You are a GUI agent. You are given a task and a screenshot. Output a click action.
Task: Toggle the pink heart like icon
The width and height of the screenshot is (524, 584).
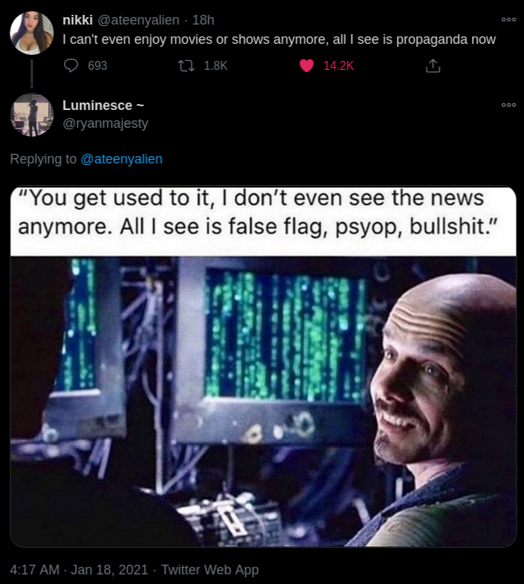[x=307, y=66]
